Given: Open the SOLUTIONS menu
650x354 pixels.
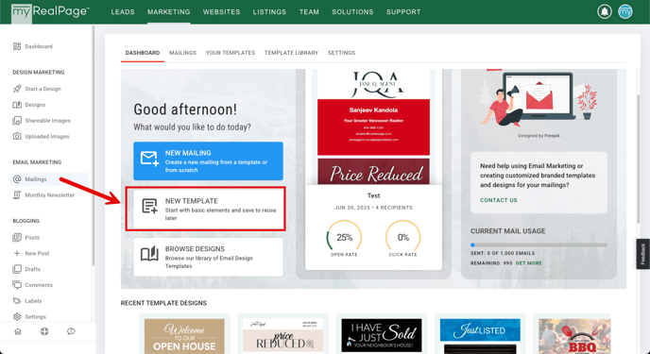Looking at the screenshot, I should pos(352,12).
